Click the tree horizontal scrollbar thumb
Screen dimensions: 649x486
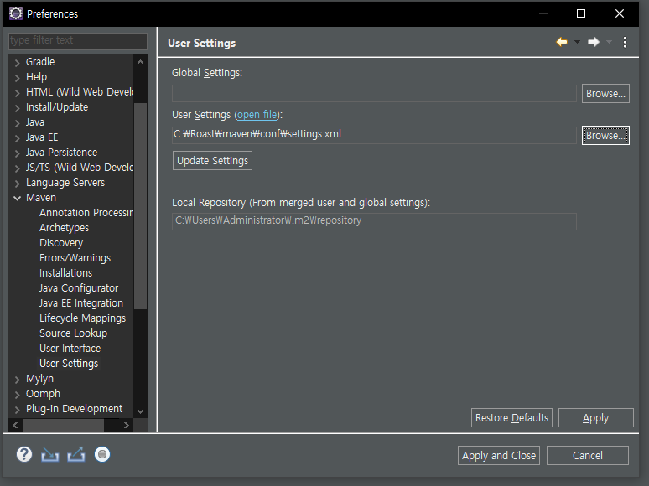click(63, 425)
